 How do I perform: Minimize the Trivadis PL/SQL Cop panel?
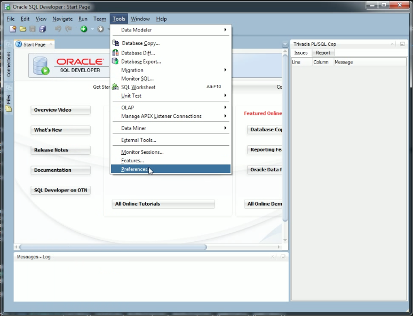click(402, 44)
